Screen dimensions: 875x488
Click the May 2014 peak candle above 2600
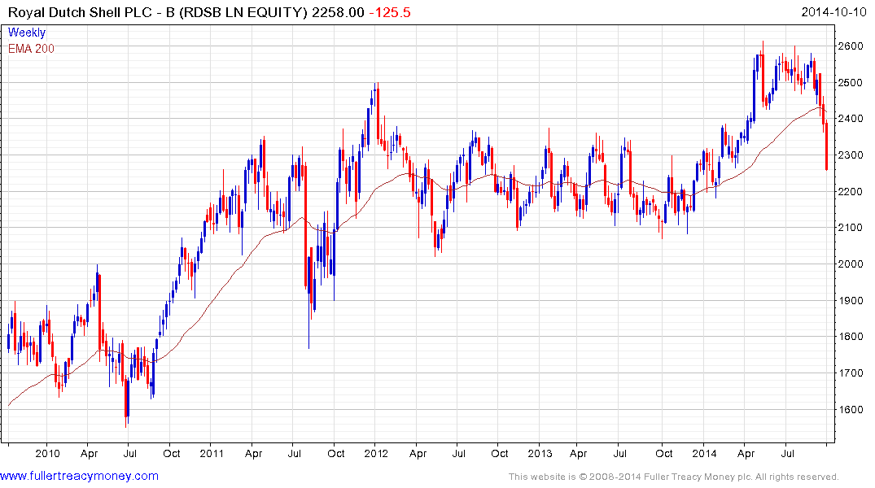click(x=763, y=72)
